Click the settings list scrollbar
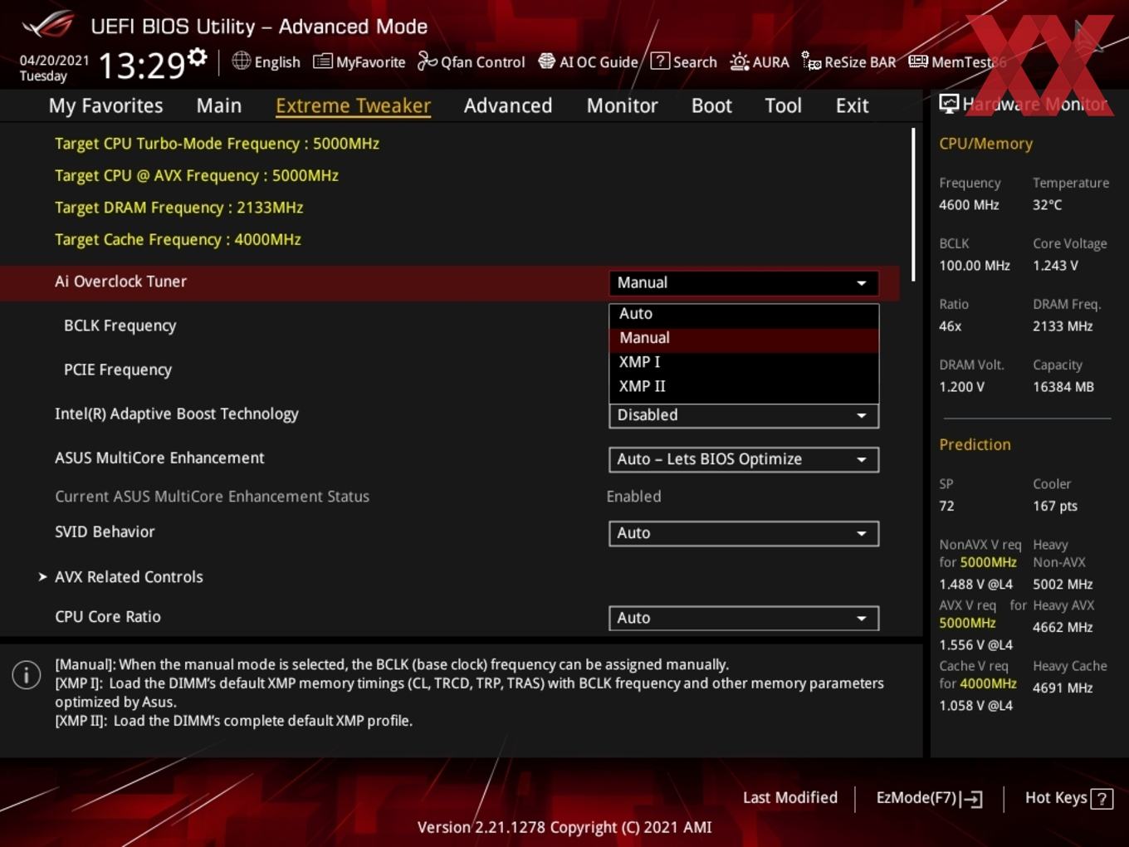The height and width of the screenshot is (847, 1129). pyautogui.click(x=913, y=204)
